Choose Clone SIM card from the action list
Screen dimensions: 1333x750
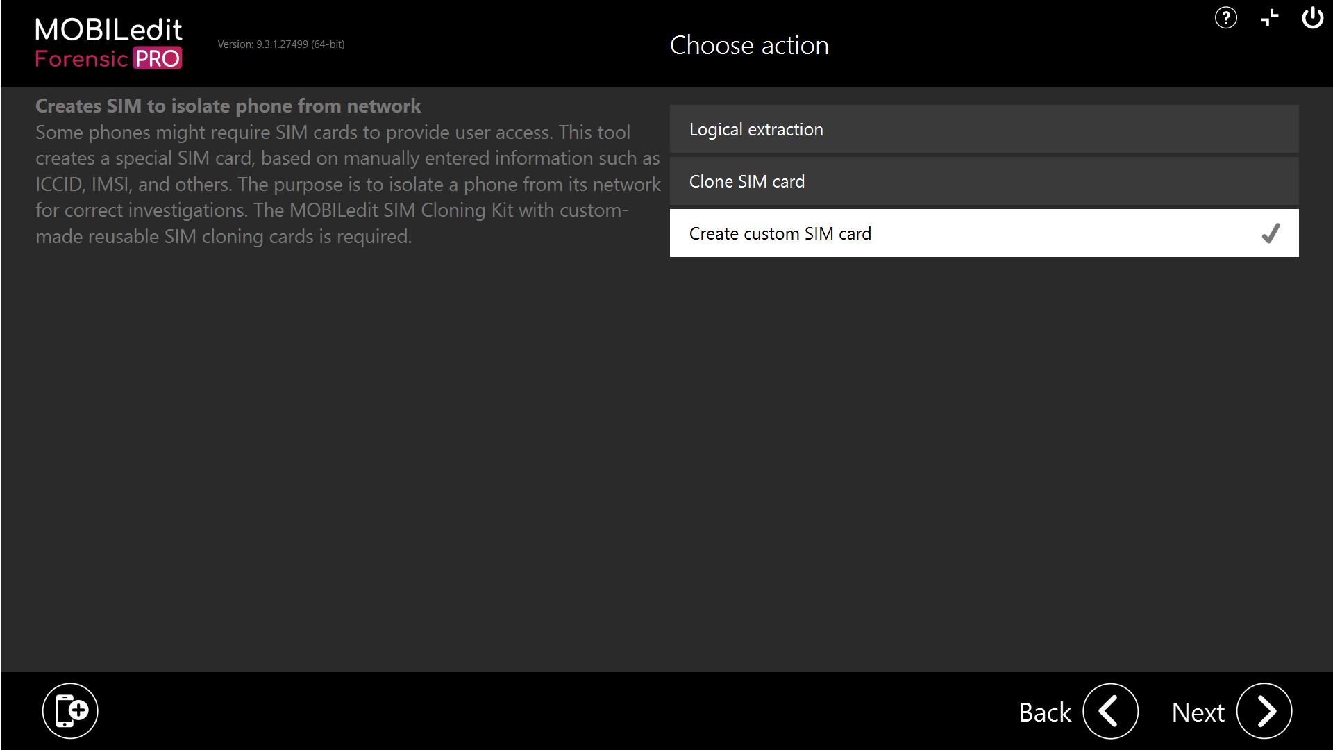747,181
